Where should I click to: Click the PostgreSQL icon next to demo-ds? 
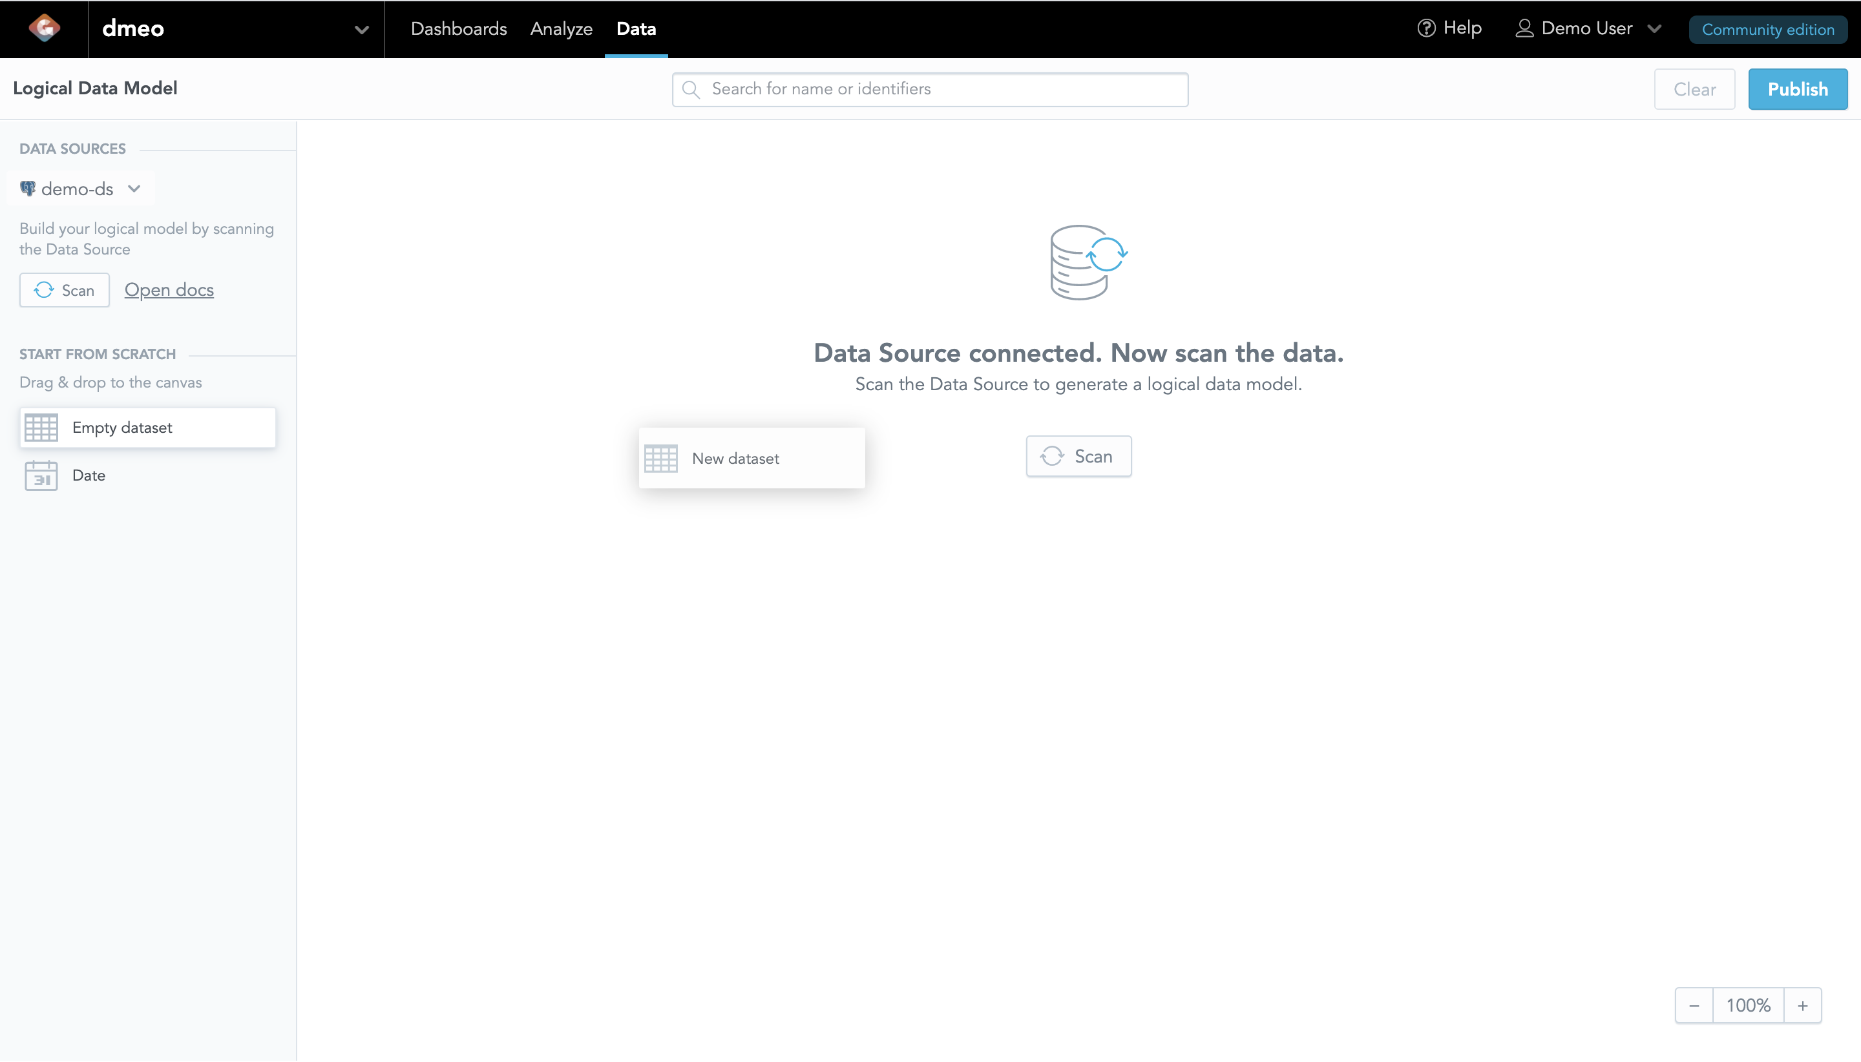pyautogui.click(x=28, y=189)
